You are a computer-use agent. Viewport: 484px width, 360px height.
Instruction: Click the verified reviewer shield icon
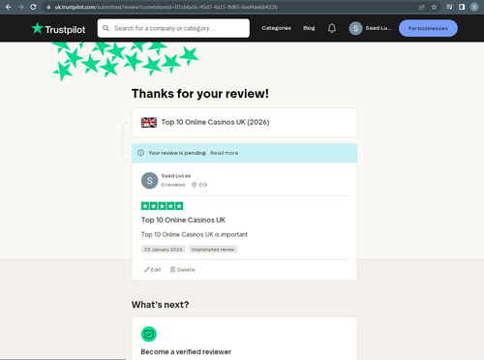(149, 334)
